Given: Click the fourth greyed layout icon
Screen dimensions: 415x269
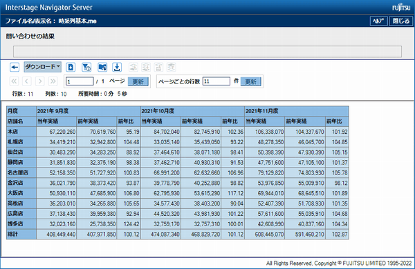Looking at the screenshot, I should (x=172, y=68).
